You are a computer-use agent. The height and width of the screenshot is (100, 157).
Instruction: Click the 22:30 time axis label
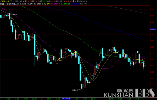pos(35,99)
